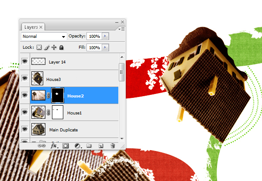Select the House2 black layer mask

pos(58,95)
